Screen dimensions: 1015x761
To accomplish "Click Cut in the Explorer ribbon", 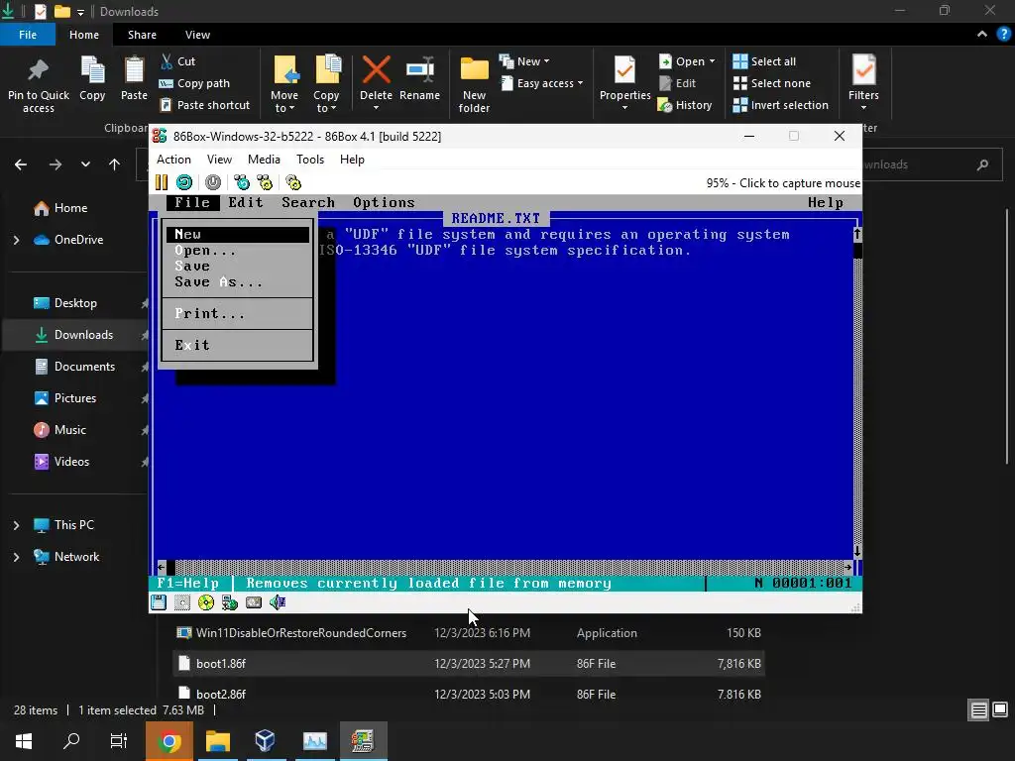I will coord(178,61).
